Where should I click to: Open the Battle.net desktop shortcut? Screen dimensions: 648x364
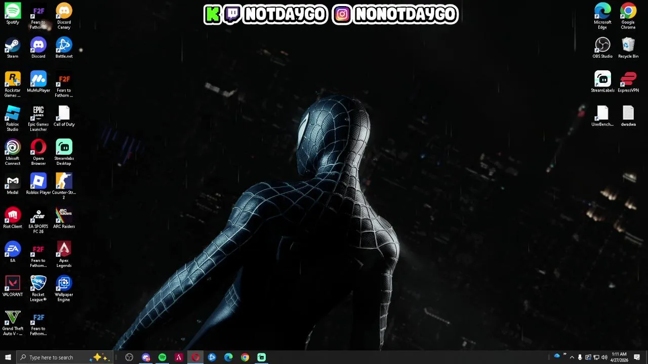[64, 48]
